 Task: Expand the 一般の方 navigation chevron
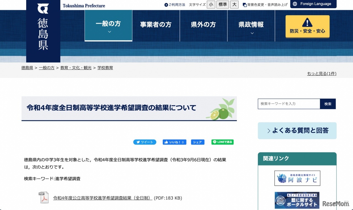coord(109,32)
